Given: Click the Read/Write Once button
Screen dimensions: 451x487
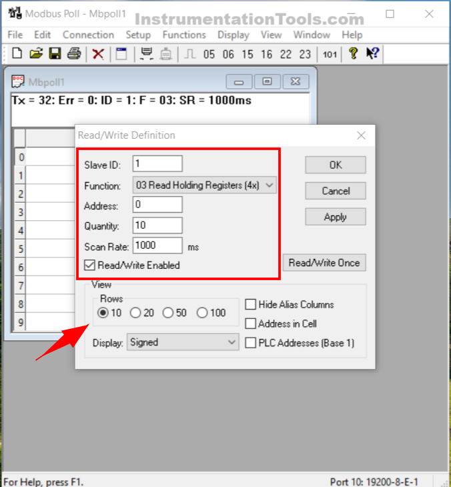Looking at the screenshot, I should pos(324,263).
